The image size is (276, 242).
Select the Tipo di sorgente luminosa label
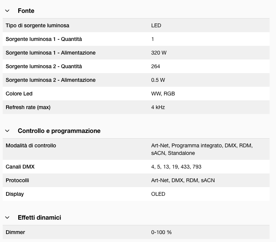coord(37,26)
